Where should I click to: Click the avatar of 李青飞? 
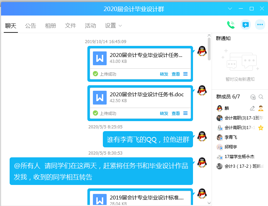point(219,137)
